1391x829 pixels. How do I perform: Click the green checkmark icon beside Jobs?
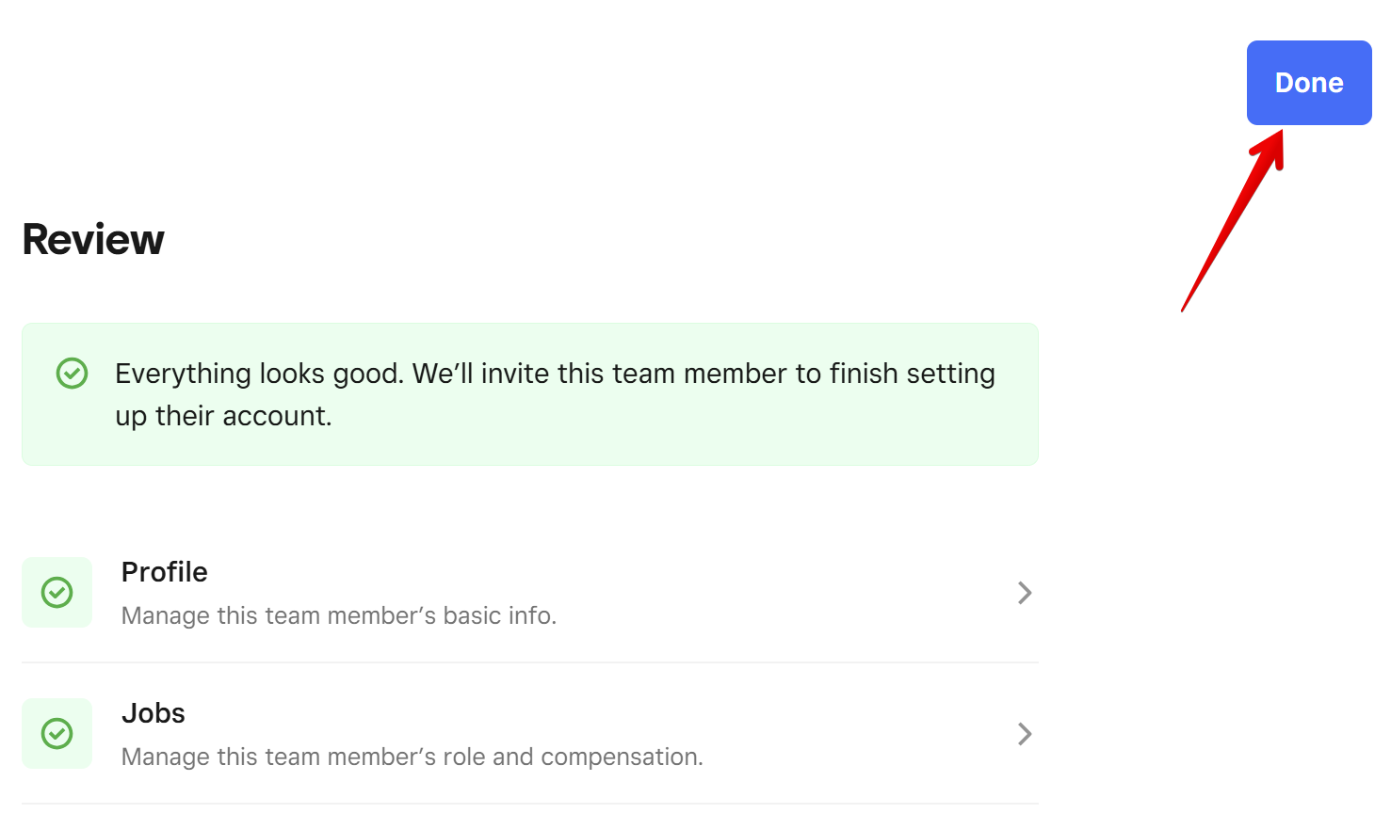click(57, 734)
